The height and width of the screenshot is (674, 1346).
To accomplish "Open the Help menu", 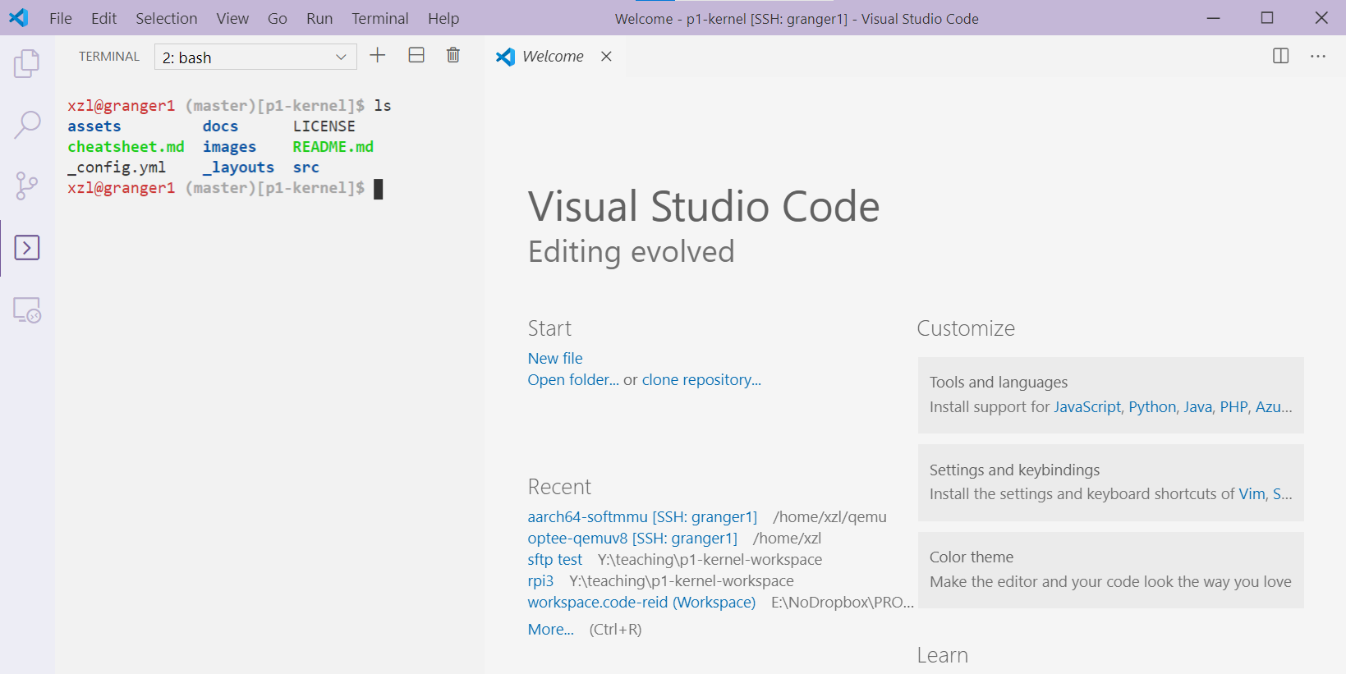I will click(443, 18).
